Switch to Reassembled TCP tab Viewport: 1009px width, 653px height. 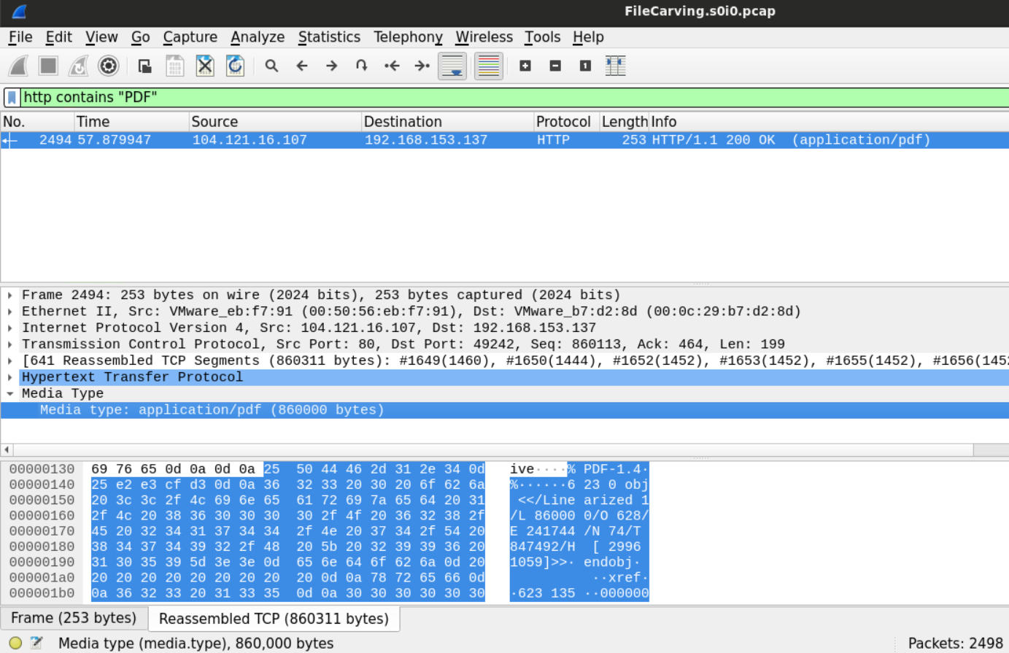tap(274, 619)
